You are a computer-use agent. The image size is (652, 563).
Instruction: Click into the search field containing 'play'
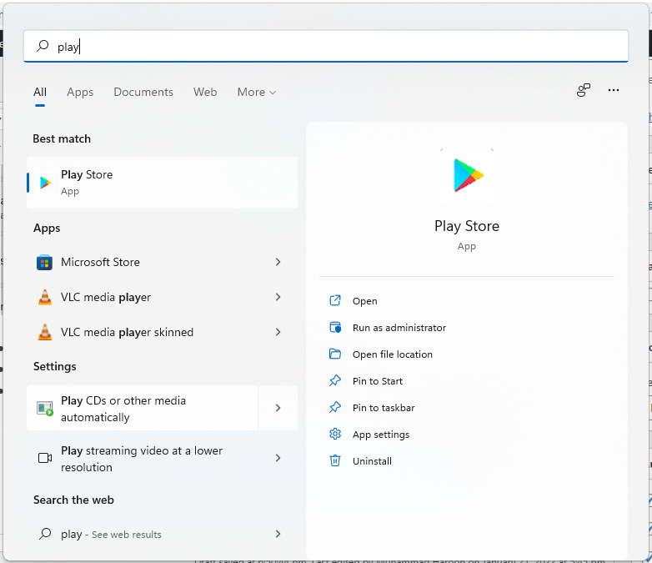point(326,46)
